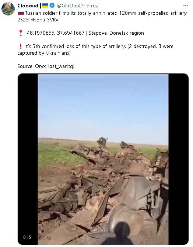This screenshot has width=193, height=247.
Task: Click the Cloooud profile avatar
Action: coord(8,9)
